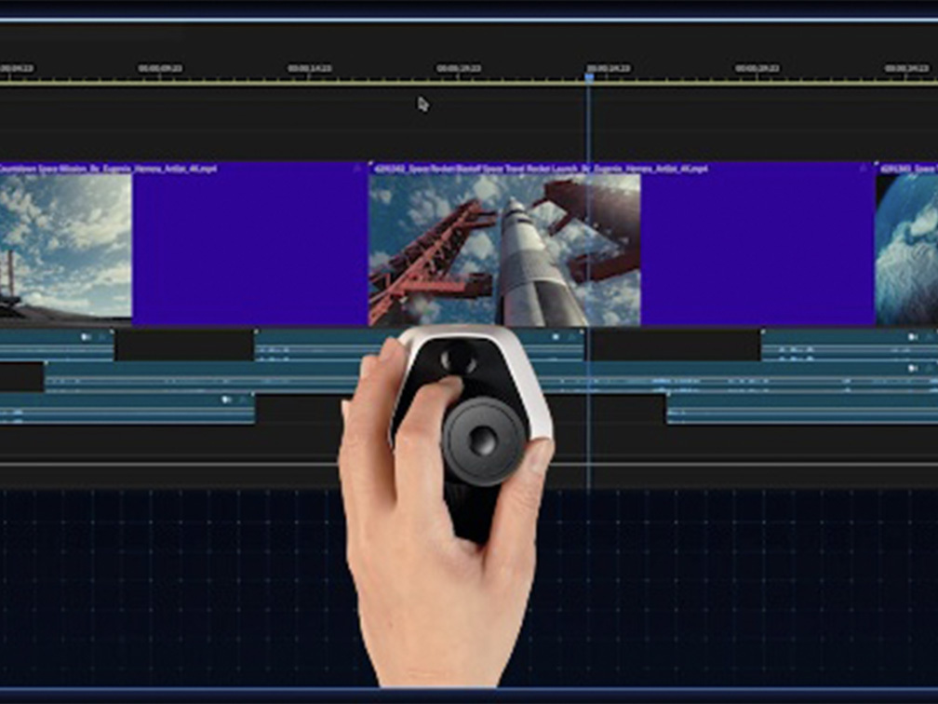Click the purple area of the rocket clip

[757, 250]
